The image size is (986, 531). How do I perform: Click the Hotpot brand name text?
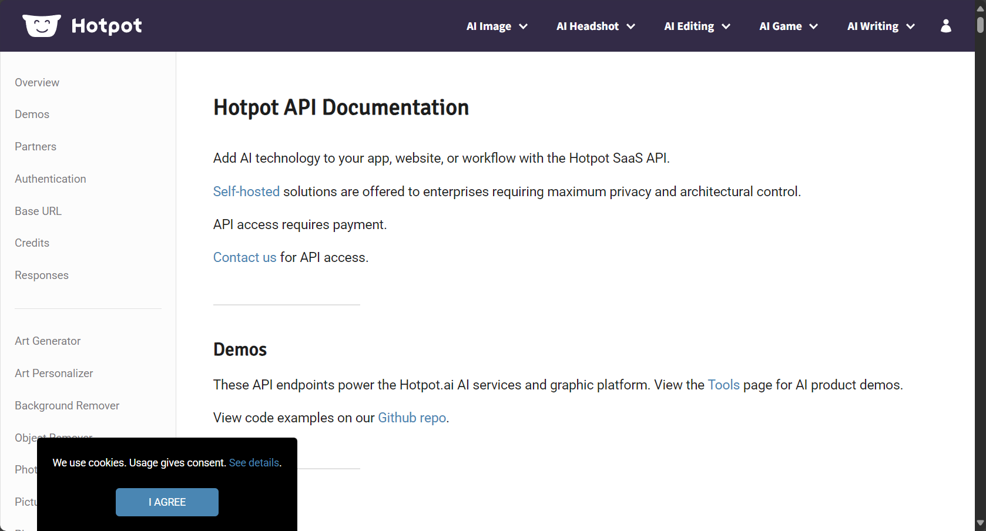106,26
